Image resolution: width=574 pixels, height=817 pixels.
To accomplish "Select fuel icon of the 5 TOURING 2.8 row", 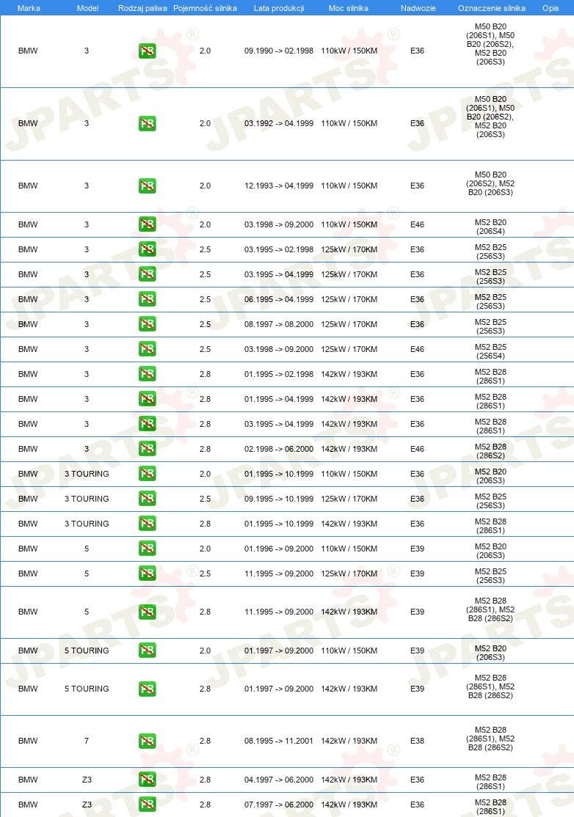I will (x=148, y=689).
